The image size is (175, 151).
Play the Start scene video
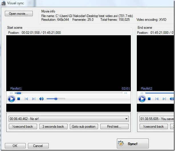pyautogui.click(x=11, y=99)
